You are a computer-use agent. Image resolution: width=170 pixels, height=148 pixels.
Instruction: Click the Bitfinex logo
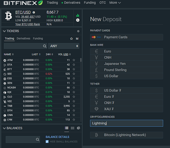click(23, 3)
